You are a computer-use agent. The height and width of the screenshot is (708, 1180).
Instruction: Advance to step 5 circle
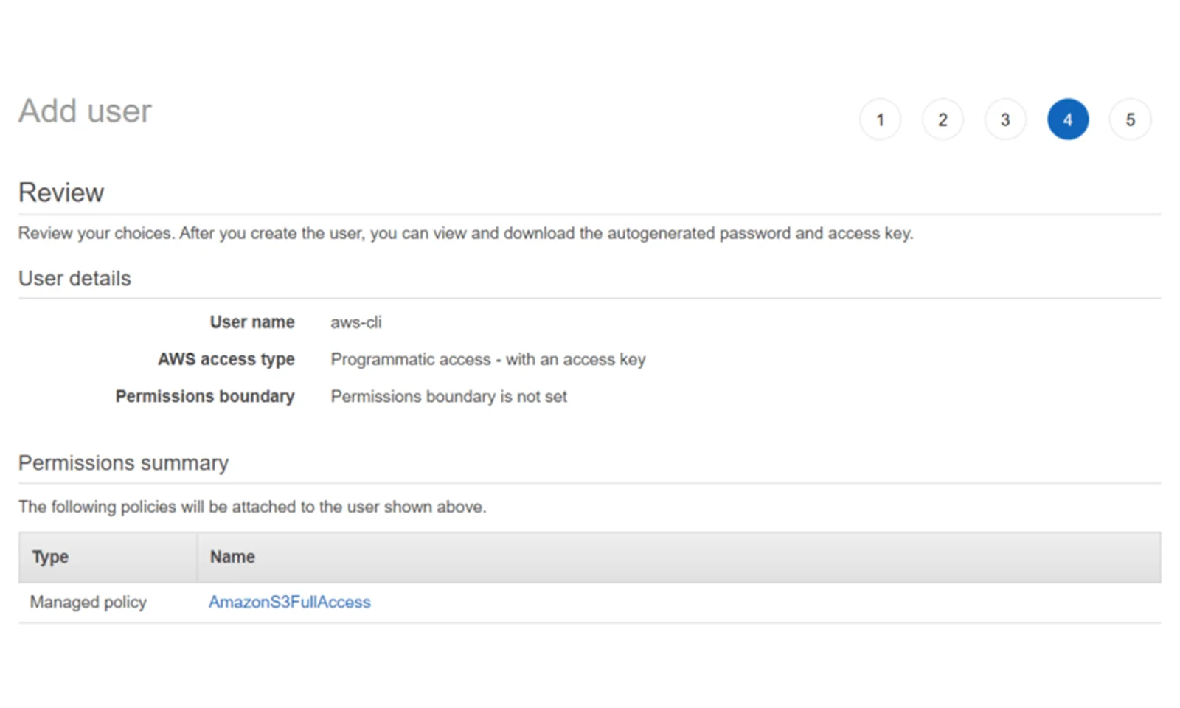[1130, 119]
